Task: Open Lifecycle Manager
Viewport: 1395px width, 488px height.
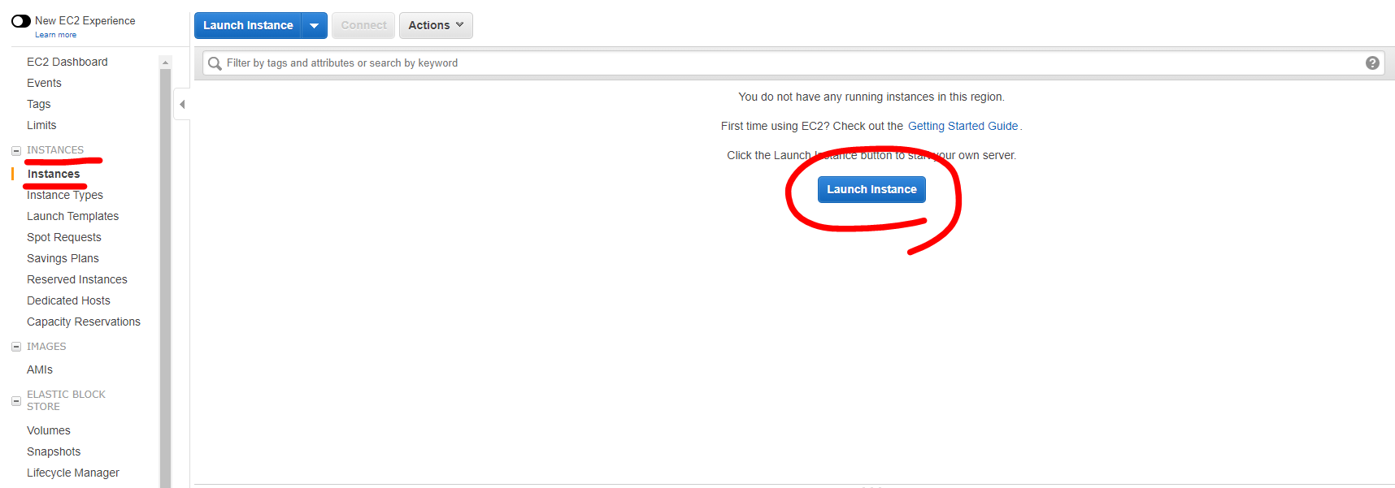Action: (73, 473)
